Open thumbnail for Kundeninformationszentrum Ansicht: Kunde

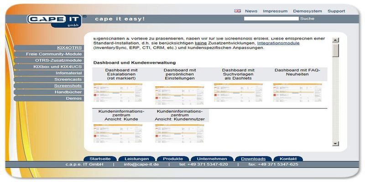pos(118,133)
